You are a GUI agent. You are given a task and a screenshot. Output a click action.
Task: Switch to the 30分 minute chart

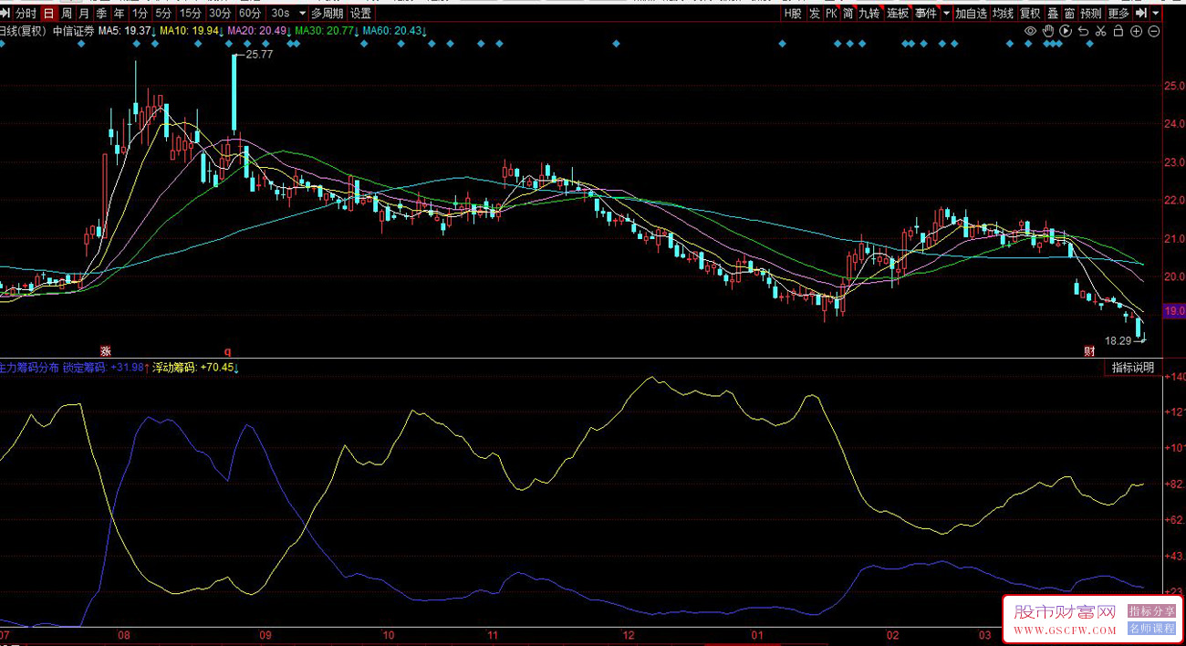(x=220, y=14)
